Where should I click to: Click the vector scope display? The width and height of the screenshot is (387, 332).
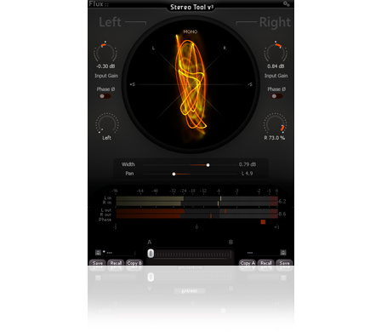pos(191,84)
